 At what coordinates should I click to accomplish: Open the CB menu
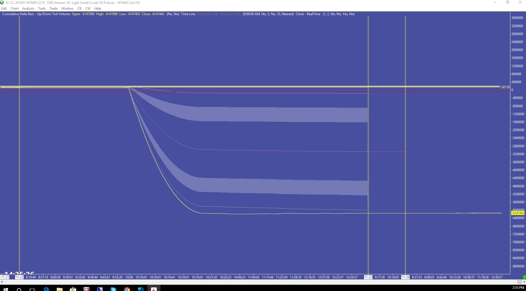pyautogui.click(x=79, y=9)
